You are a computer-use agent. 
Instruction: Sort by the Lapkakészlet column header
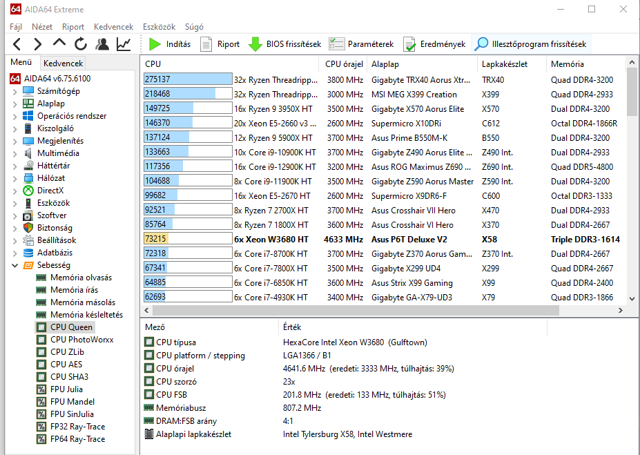[512, 64]
